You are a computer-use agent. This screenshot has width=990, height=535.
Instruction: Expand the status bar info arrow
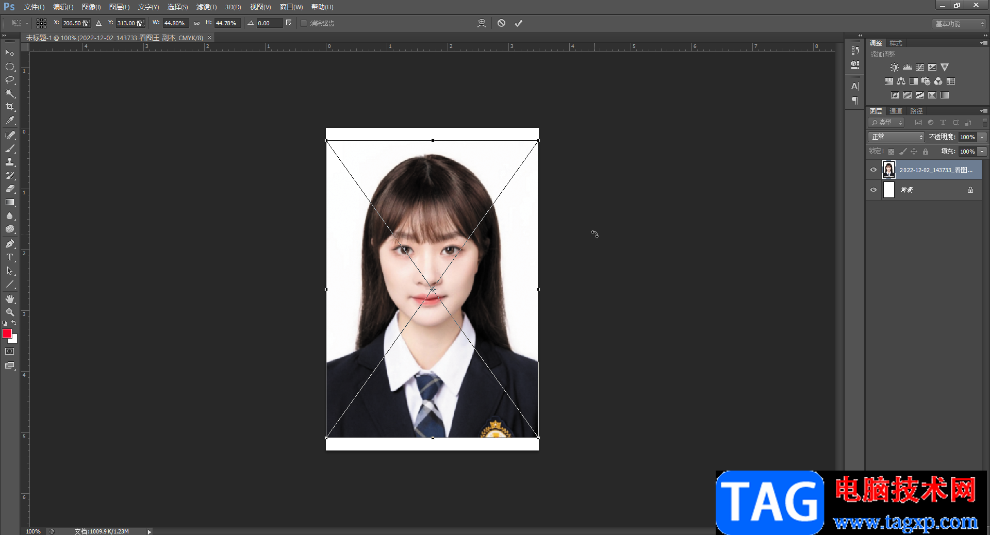[x=150, y=531]
